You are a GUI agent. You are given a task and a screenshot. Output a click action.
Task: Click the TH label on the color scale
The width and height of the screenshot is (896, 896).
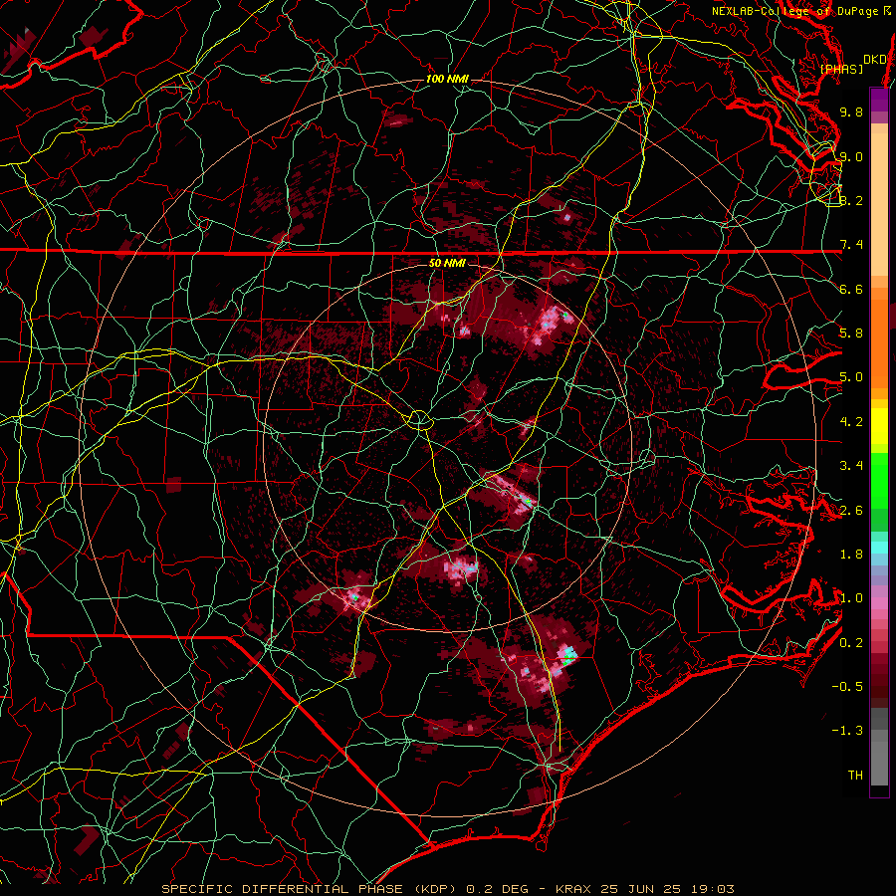[855, 776]
